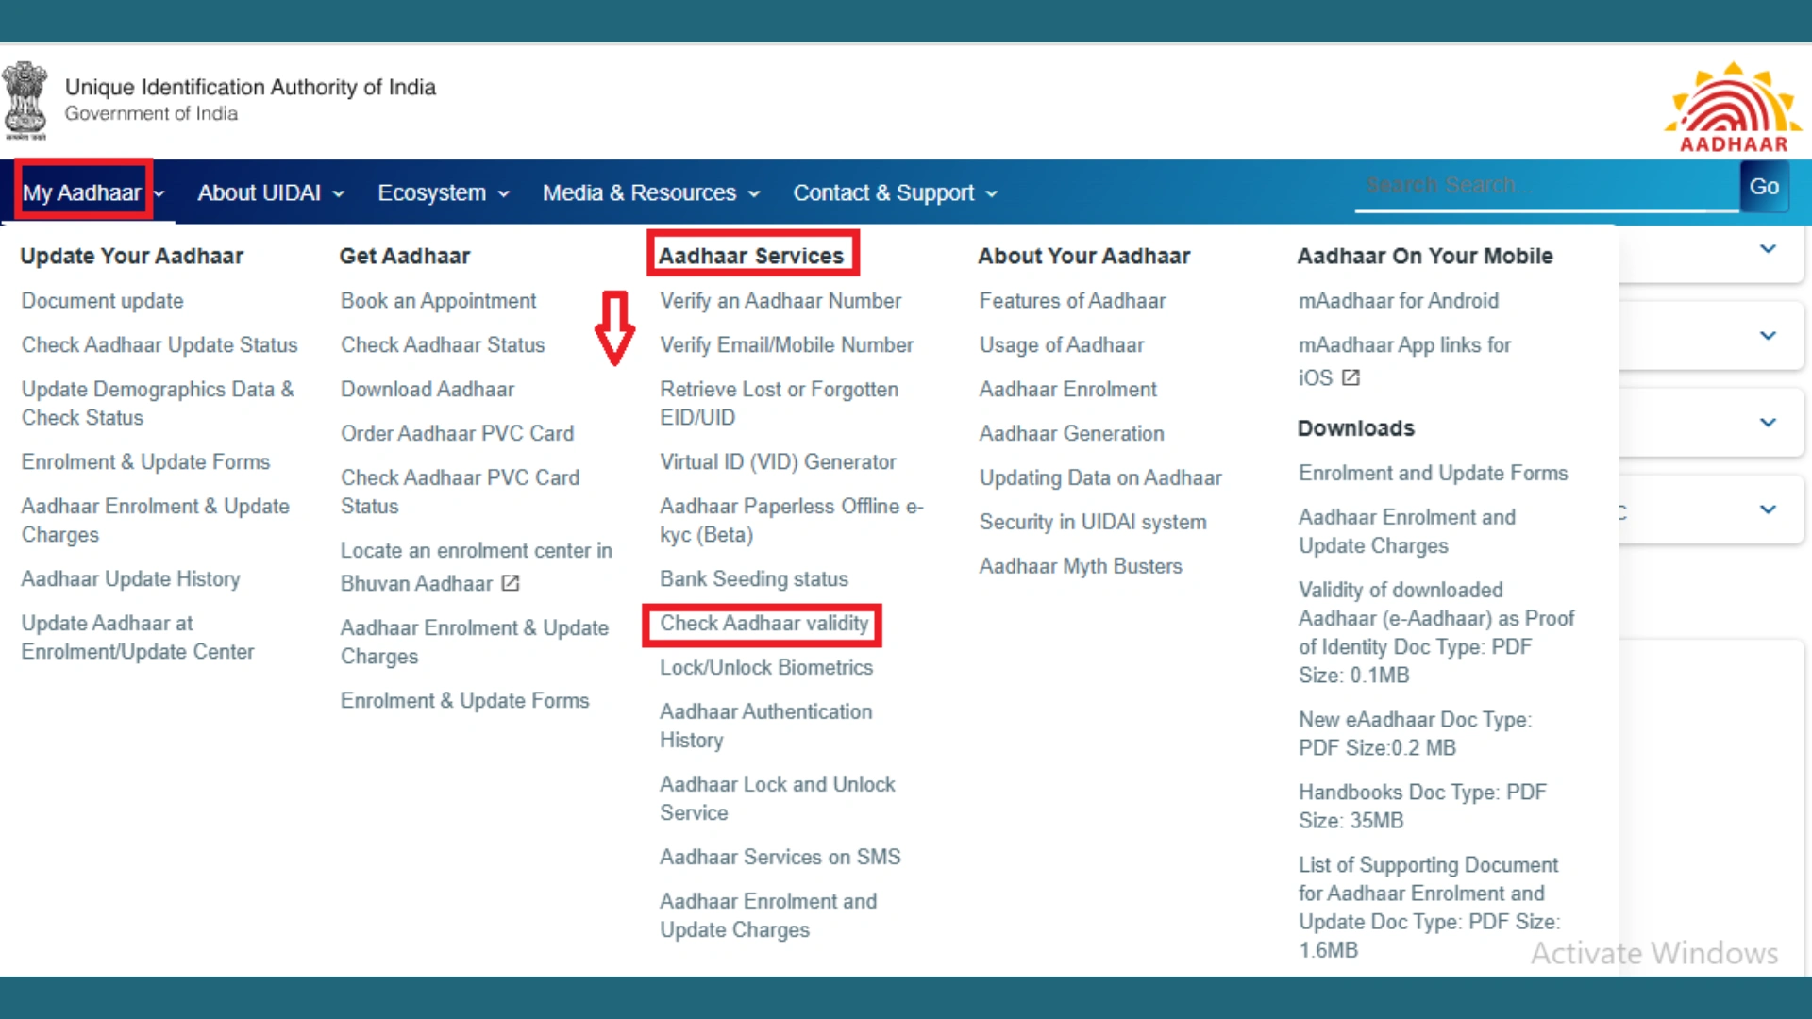Click the chevron next to About UIDAI
1812x1019 pixels.
pos(338,193)
